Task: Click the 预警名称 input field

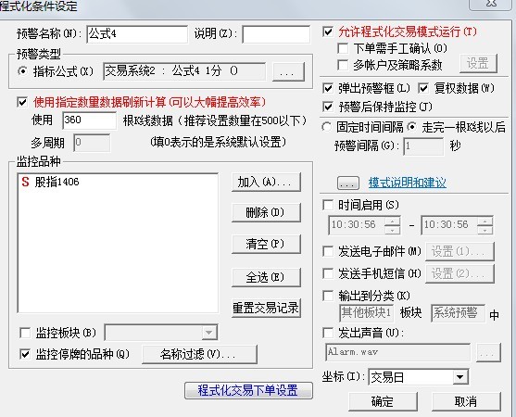Action: [137, 34]
